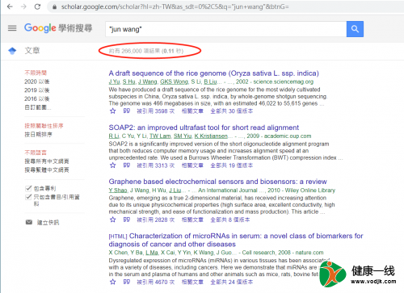Open 全部共 8 個版本 link
Viewport: 404px width, 293px height.
pyautogui.click(x=230, y=220)
